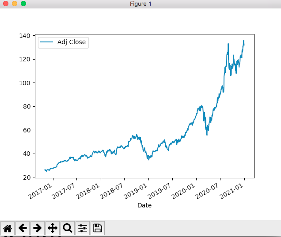Click the 140 y-axis tick label
The height and width of the screenshot is (237, 281).
(25, 36)
